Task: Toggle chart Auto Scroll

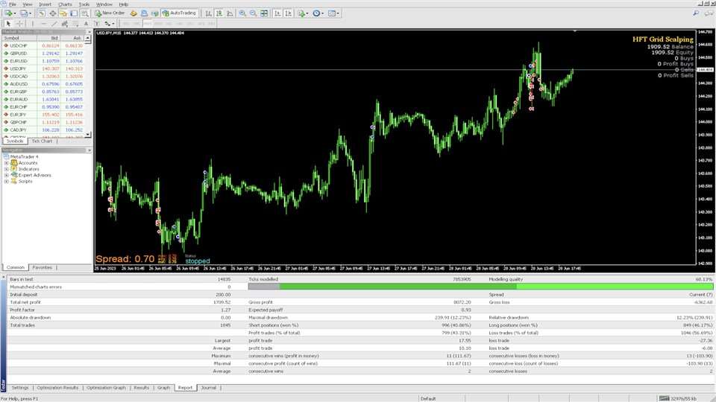Action: click(x=277, y=13)
